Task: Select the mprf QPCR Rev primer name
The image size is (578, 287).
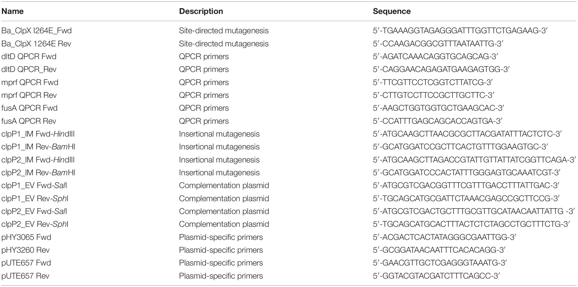Action: [29, 95]
